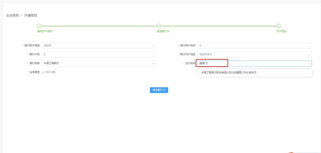321x153 pixels.
Task: Navigate to 企业钱包 in the breadcrumb
Action: tap(12, 15)
